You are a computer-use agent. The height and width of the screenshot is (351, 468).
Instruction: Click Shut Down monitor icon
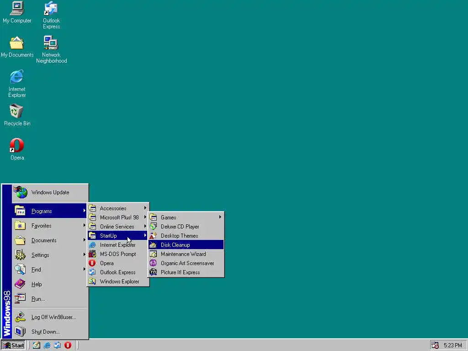pos(20,331)
